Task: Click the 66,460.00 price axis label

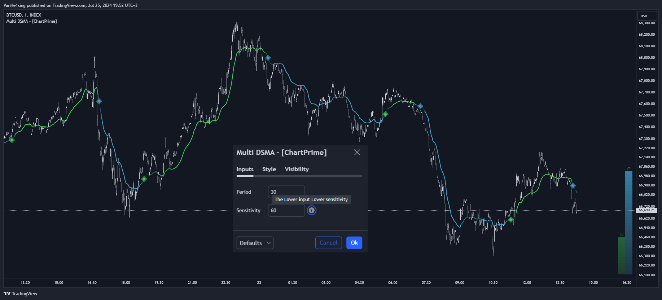Action: 647,237
